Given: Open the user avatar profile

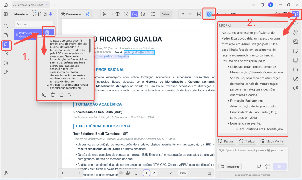Looking at the screenshot, I should pyautogui.click(x=270, y=5).
